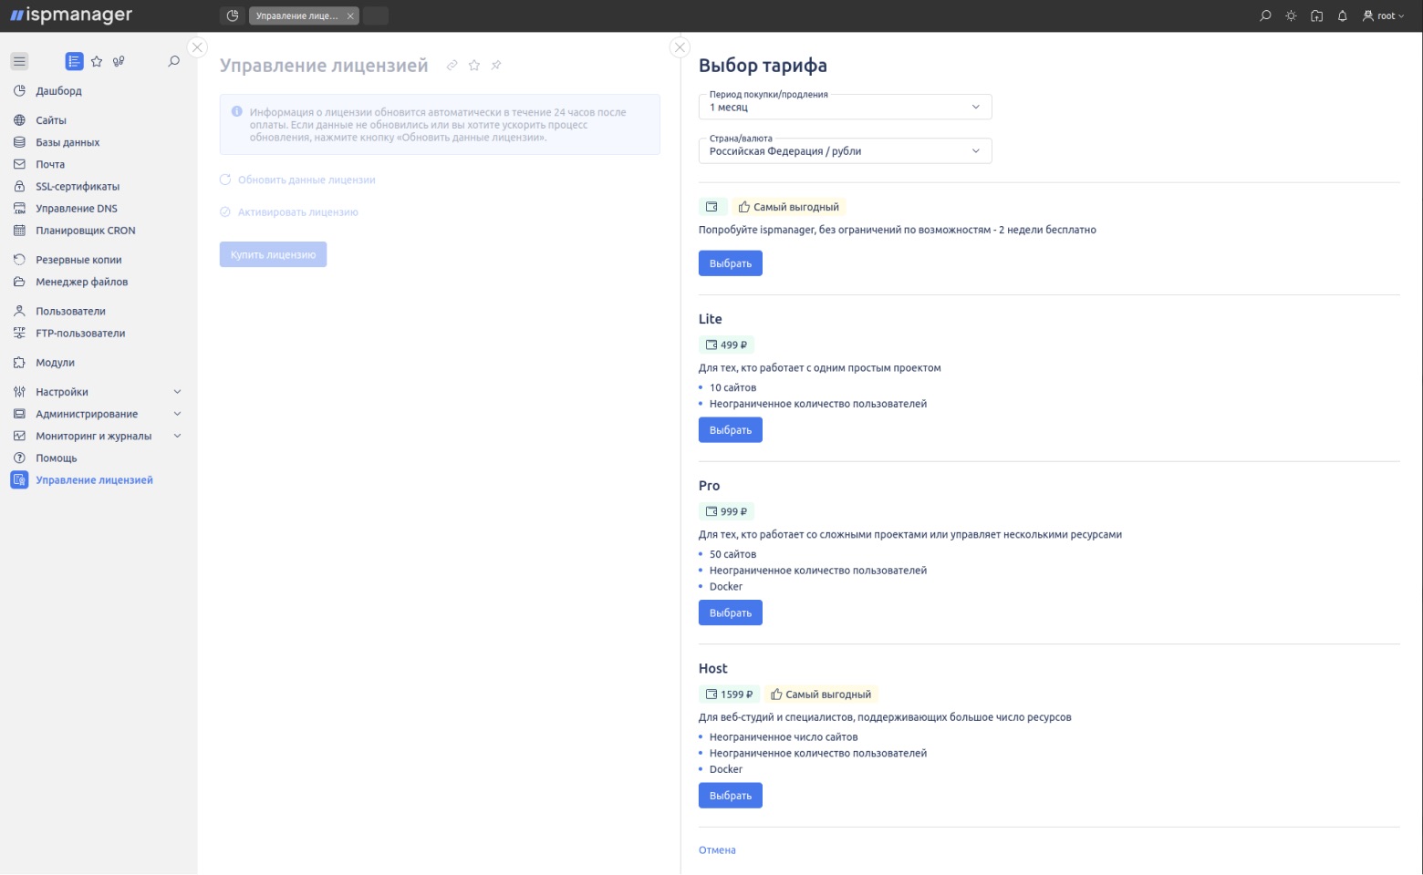
Task: Star the Управление лицензией page as favorite
Action: click(474, 65)
